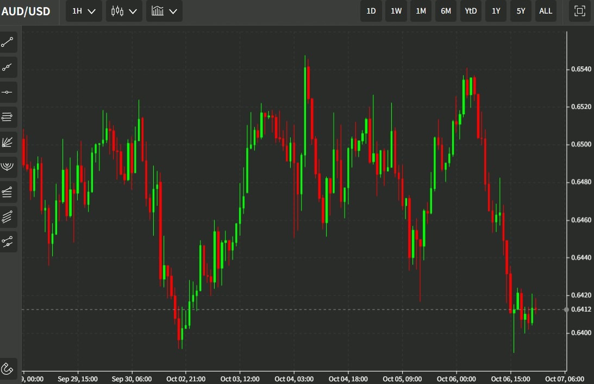Screen dimensions: 594x384
Task: Set chart range to 1W
Action: pyautogui.click(x=396, y=11)
